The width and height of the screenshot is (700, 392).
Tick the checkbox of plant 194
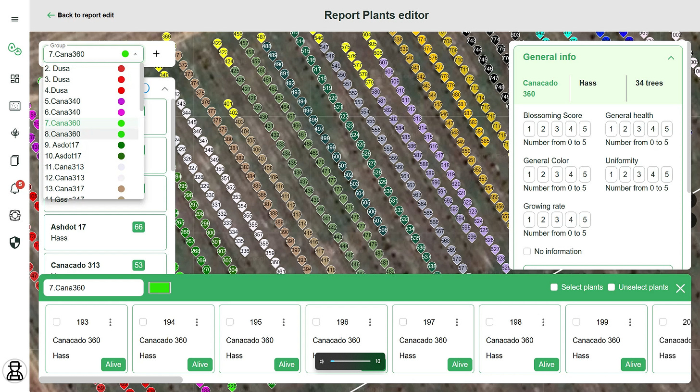tap(143, 322)
